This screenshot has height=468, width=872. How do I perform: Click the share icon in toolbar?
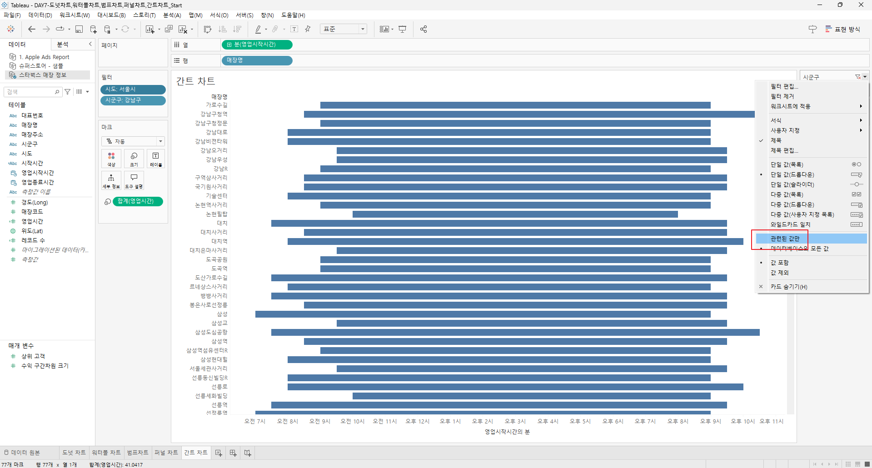(424, 29)
